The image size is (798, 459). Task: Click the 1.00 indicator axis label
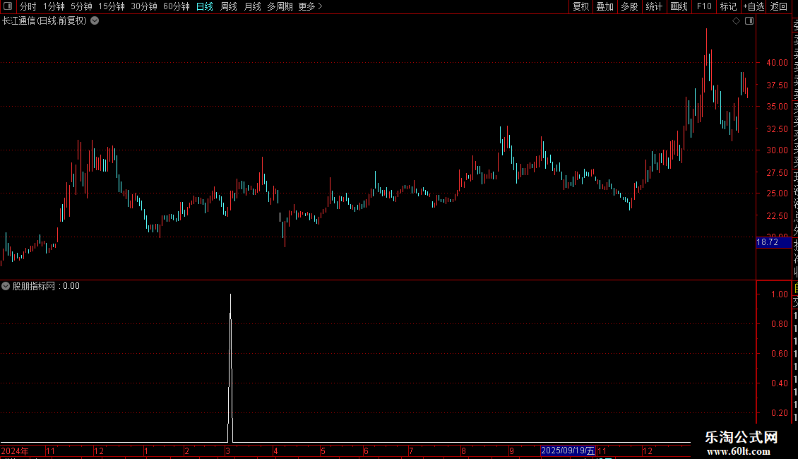pos(780,294)
